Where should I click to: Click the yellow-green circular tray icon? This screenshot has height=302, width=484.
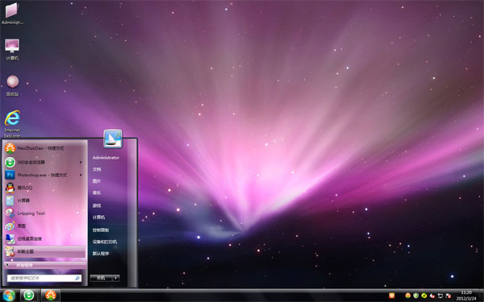[424, 296]
